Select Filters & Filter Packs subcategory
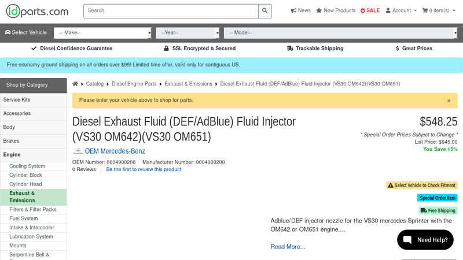 (x=34, y=210)
